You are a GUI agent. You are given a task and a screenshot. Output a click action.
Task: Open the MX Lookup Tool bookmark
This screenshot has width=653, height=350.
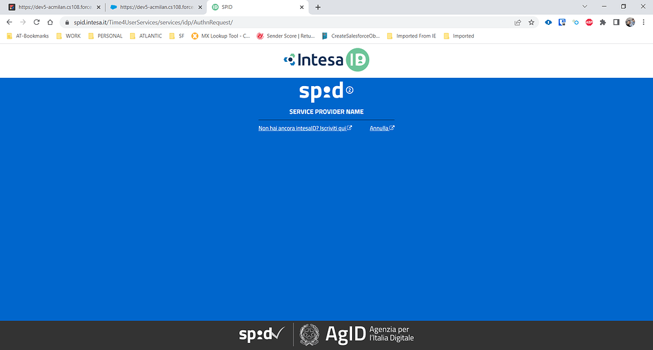click(221, 36)
